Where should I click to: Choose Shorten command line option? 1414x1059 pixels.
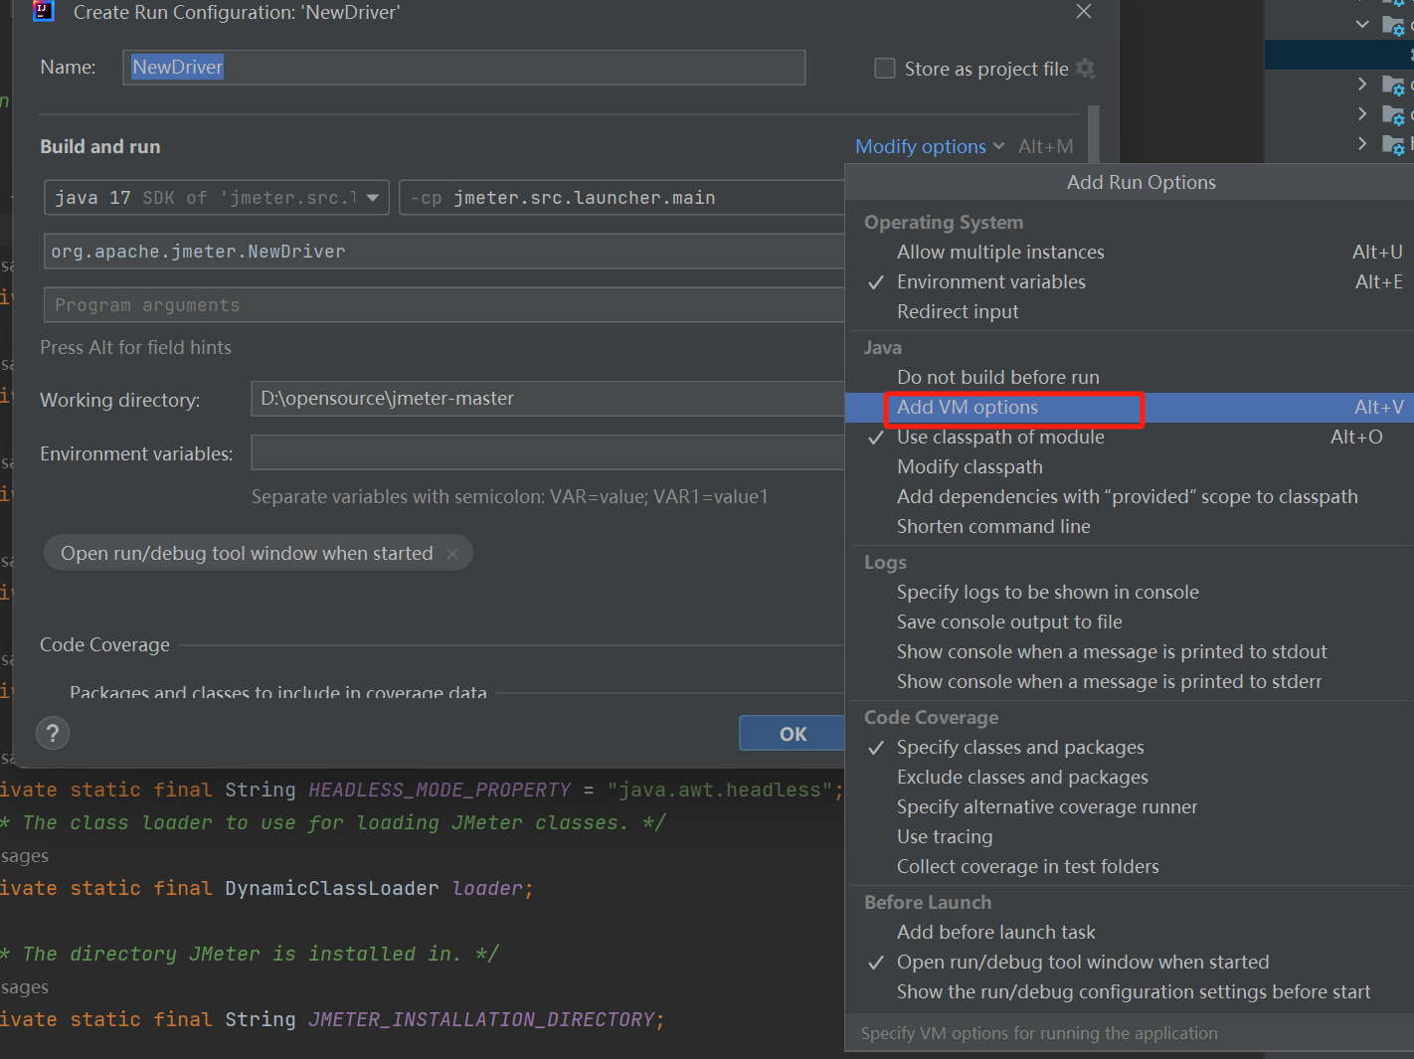(x=1129, y=527)
